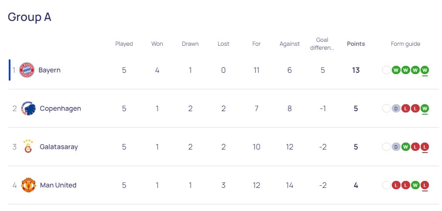
Task: Sort by the Points column header
Action: (x=356, y=44)
